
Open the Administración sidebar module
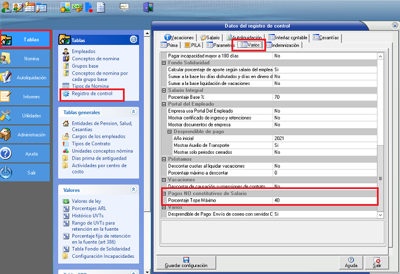tap(25, 134)
